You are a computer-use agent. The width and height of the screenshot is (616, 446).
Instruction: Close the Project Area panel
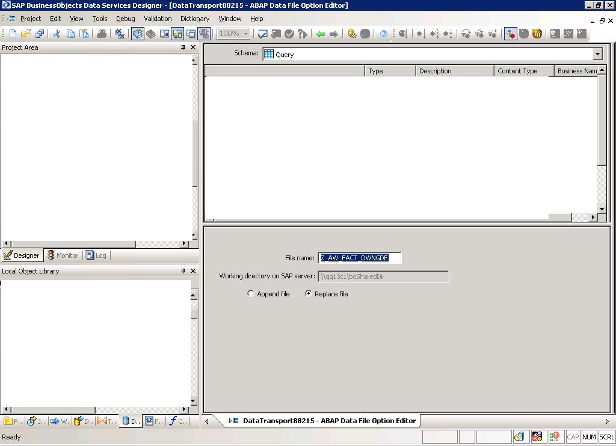point(193,47)
